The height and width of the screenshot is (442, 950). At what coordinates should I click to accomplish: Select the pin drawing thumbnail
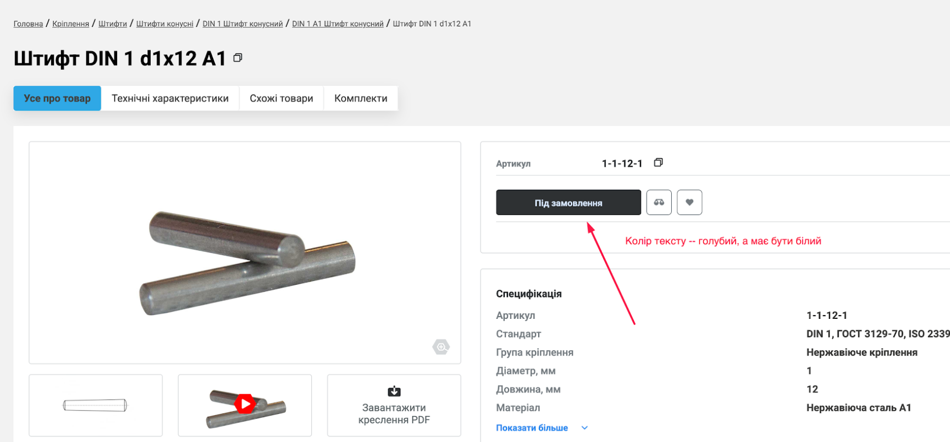[x=96, y=405]
